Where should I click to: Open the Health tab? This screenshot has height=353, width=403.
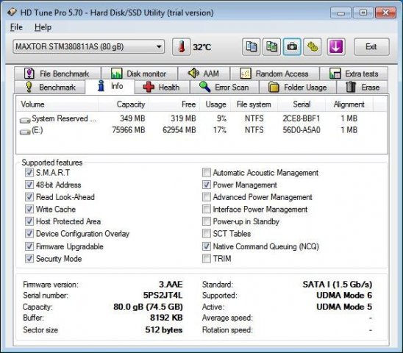[162, 88]
